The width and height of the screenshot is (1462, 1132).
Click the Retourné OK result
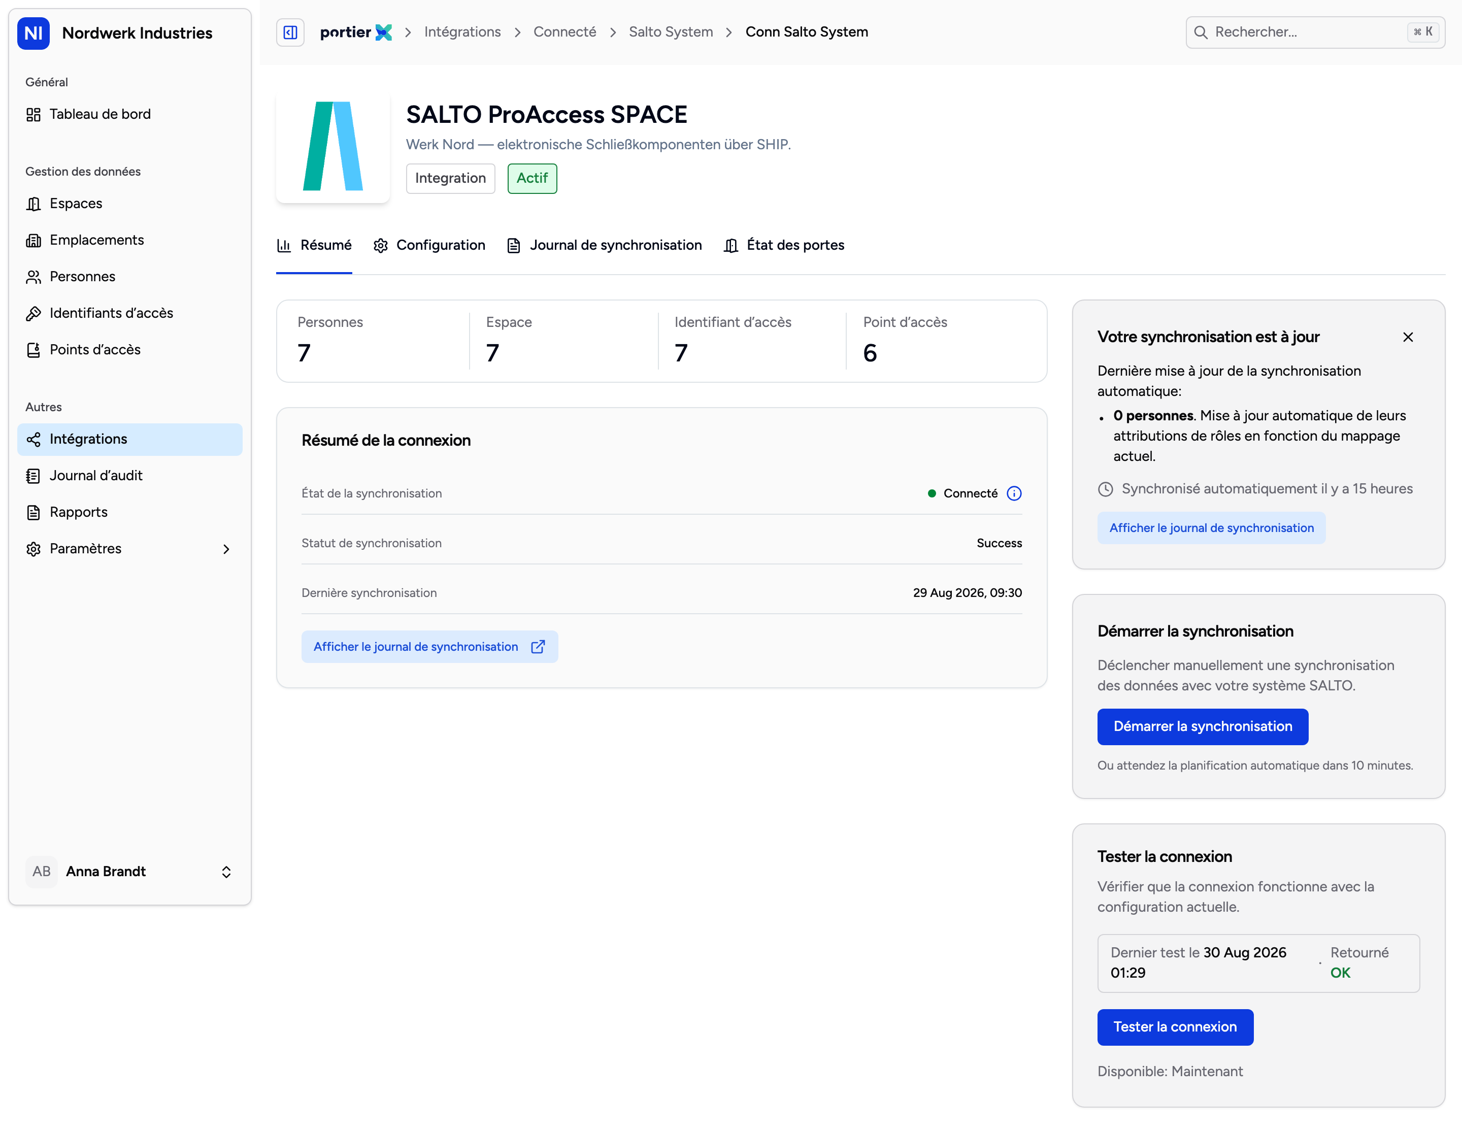tap(1359, 963)
